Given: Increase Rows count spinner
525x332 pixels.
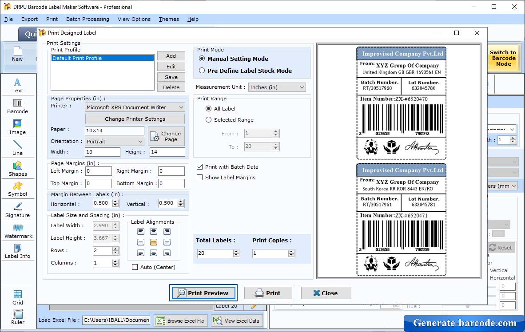Looking at the screenshot, I should tap(115, 249).
